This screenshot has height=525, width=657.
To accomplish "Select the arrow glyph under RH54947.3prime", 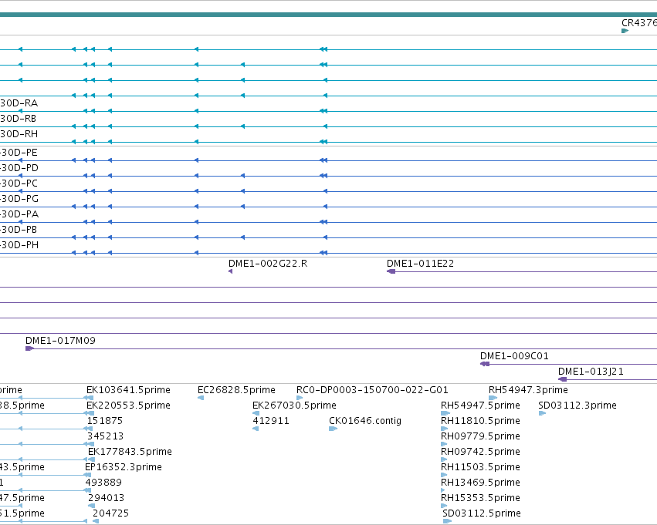I will point(493,398).
